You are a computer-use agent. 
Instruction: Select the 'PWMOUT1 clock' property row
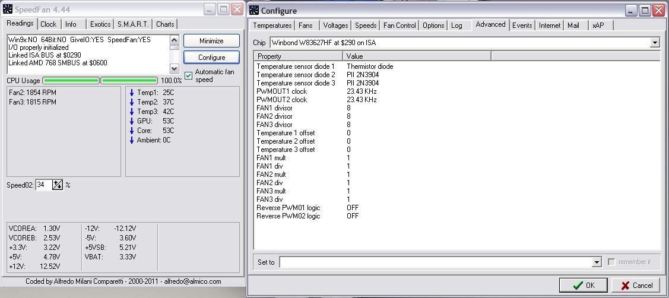456,91
